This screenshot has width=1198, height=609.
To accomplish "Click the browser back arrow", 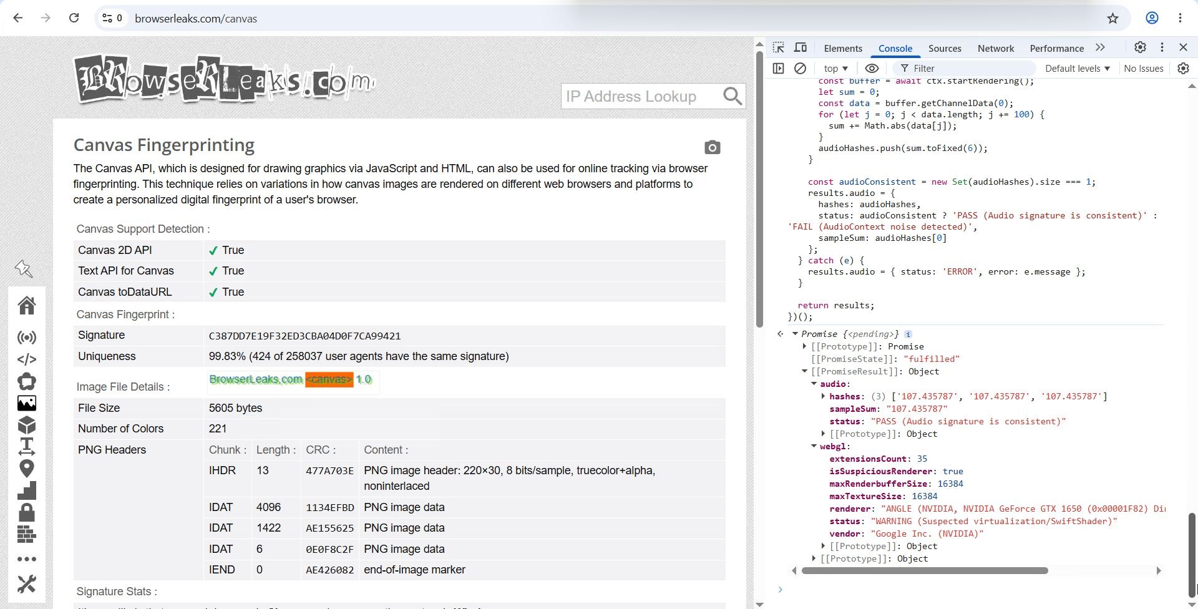I will (18, 18).
